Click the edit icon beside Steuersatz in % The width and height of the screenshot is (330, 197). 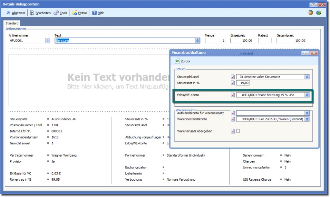(233, 83)
